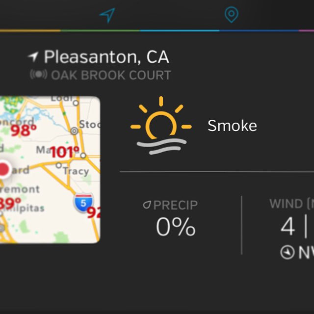
Task: Tap the wind direction compass icon
Action: pyautogui.click(x=288, y=252)
